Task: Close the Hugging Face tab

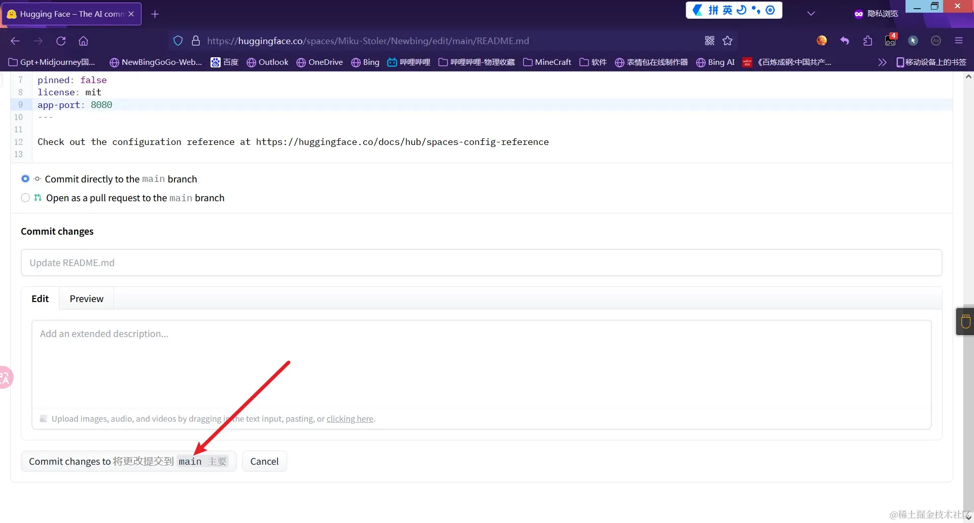Action: click(x=131, y=14)
